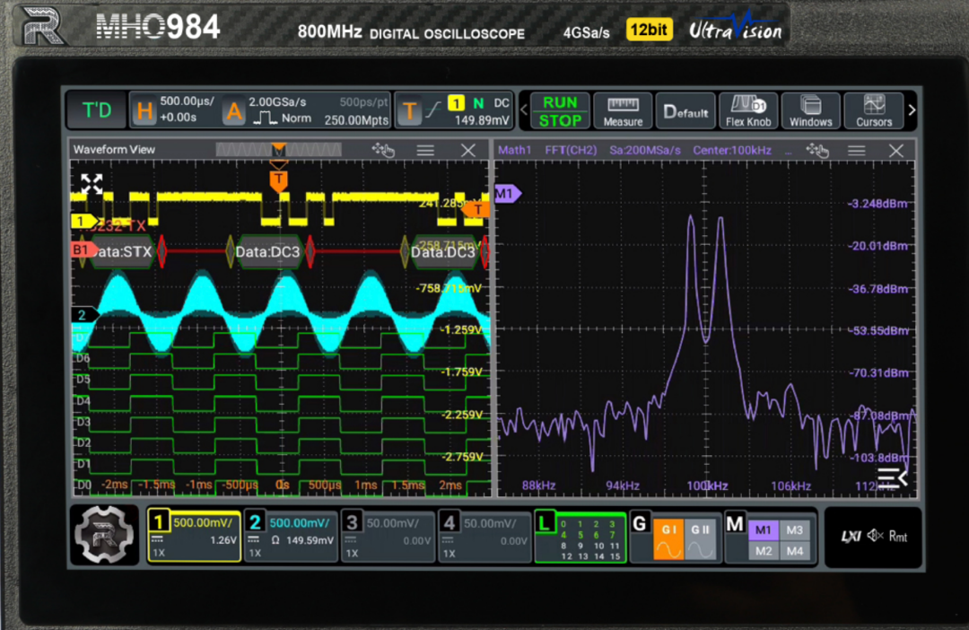Click the 500.00µs/ timebase value
This screenshot has width=969, height=630.
(188, 101)
